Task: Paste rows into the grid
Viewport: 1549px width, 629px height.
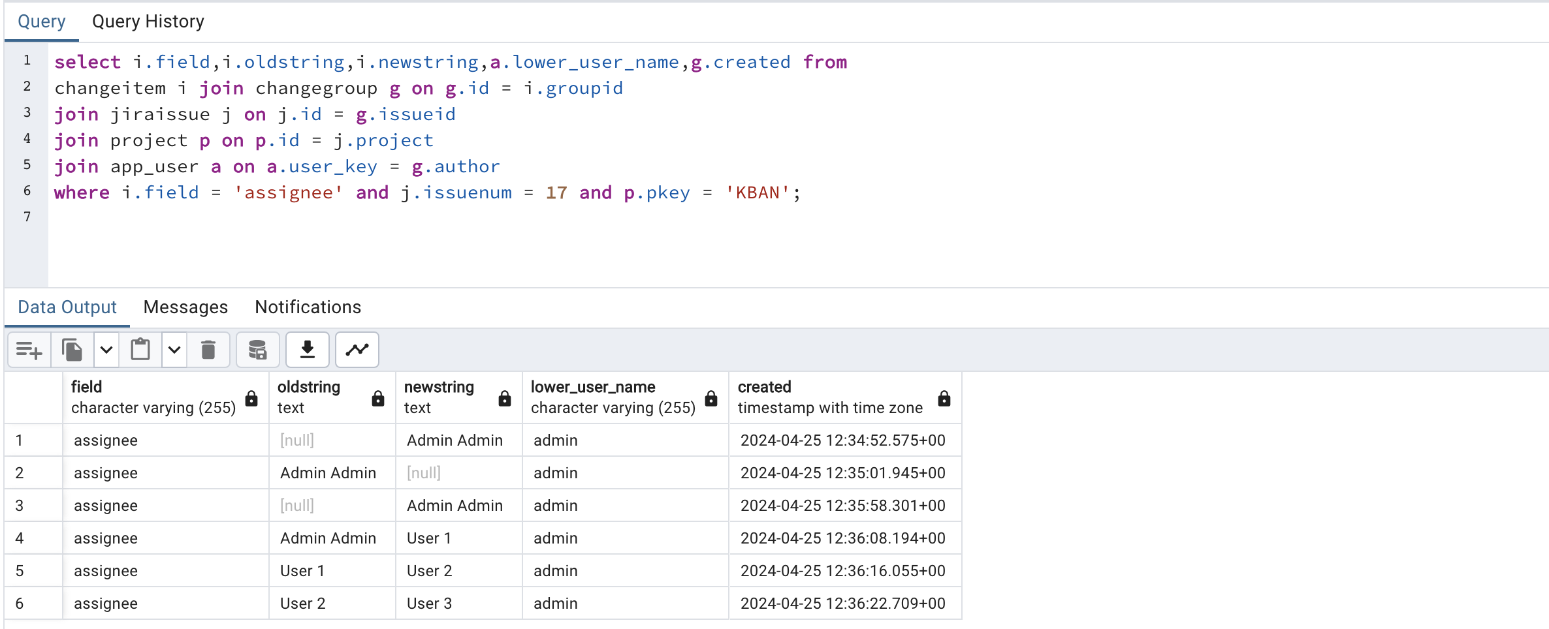Action: [140, 350]
